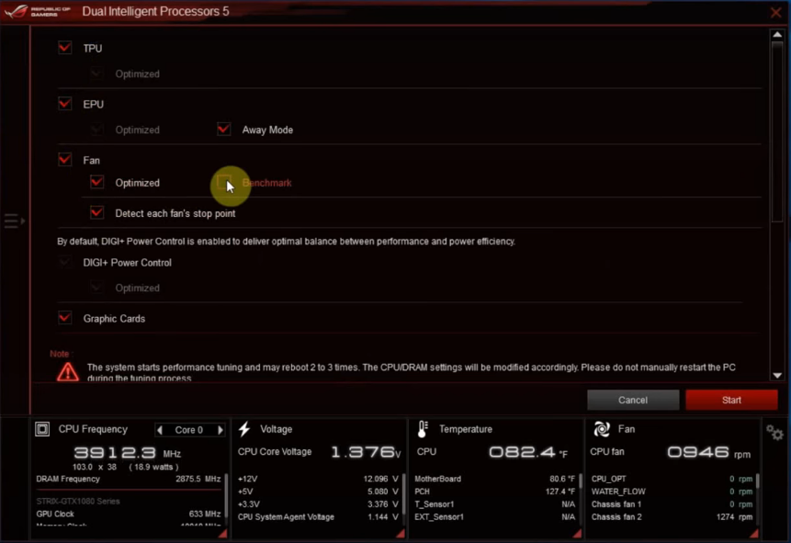Click the PCH temperature row

pyautogui.click(x=495, y=492)
